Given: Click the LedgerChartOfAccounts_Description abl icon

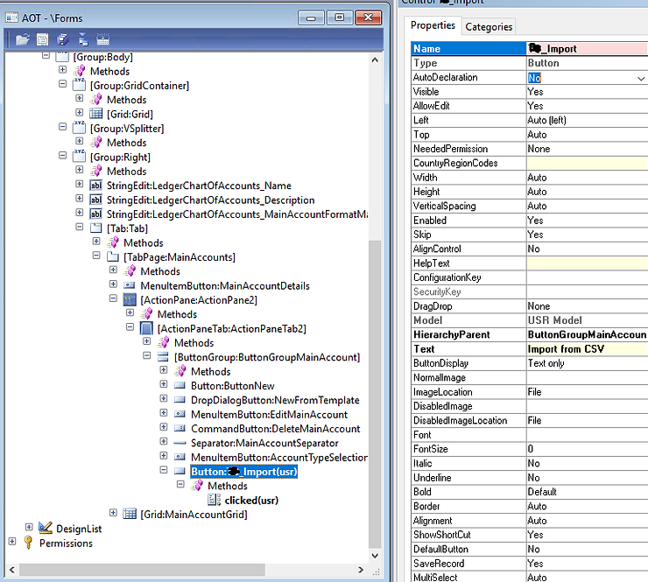Looking at the screenshot, I should [95, 200].
